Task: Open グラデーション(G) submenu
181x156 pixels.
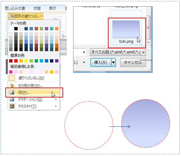Action: click(x=34, y=99)
